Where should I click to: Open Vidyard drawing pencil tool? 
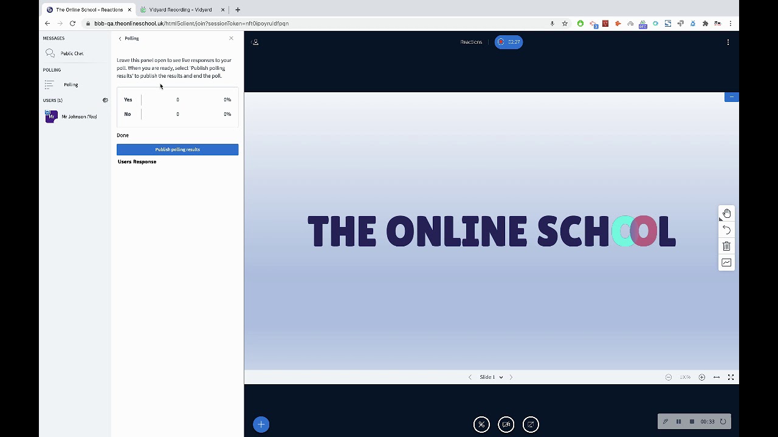click(666, 421)
